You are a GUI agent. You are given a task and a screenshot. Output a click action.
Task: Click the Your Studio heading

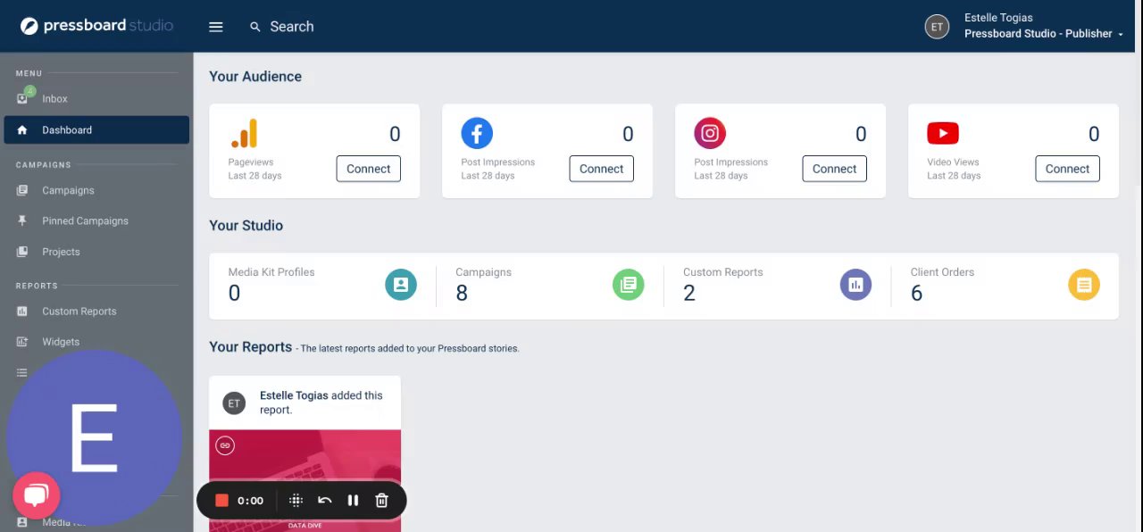point(246,226)
